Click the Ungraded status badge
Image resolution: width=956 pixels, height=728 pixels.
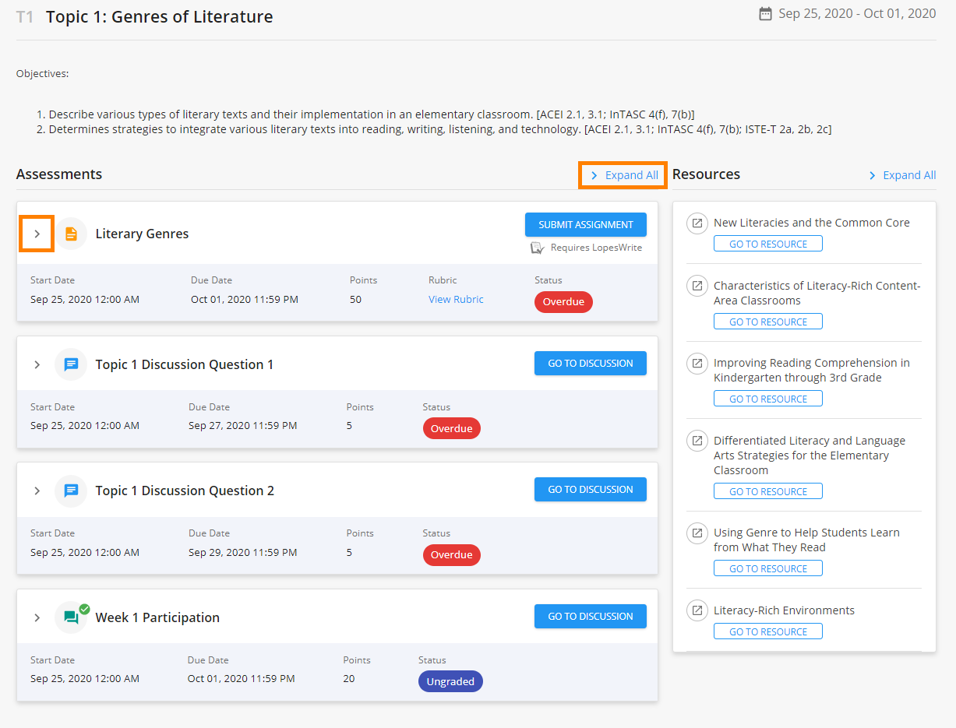click(x=450, y=681)
